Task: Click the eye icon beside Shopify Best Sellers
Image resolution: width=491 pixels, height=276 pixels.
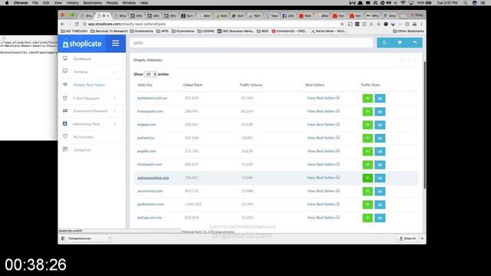Action: [x=65, y=84]
